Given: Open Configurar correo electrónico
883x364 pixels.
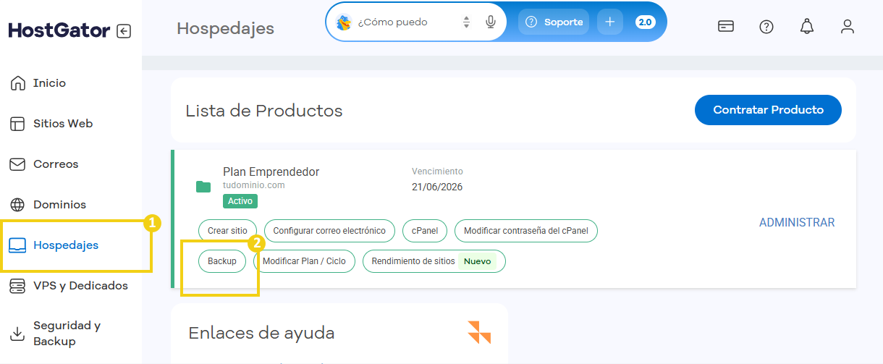Looking at the screenshot, I should pyautogui.click(x=329, y=231).
